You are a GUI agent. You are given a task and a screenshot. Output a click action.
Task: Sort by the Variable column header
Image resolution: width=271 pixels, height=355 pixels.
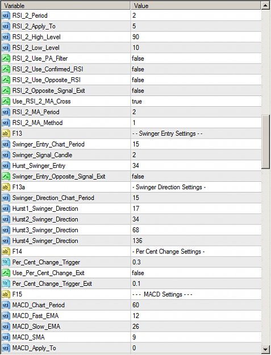click(66, 6)
